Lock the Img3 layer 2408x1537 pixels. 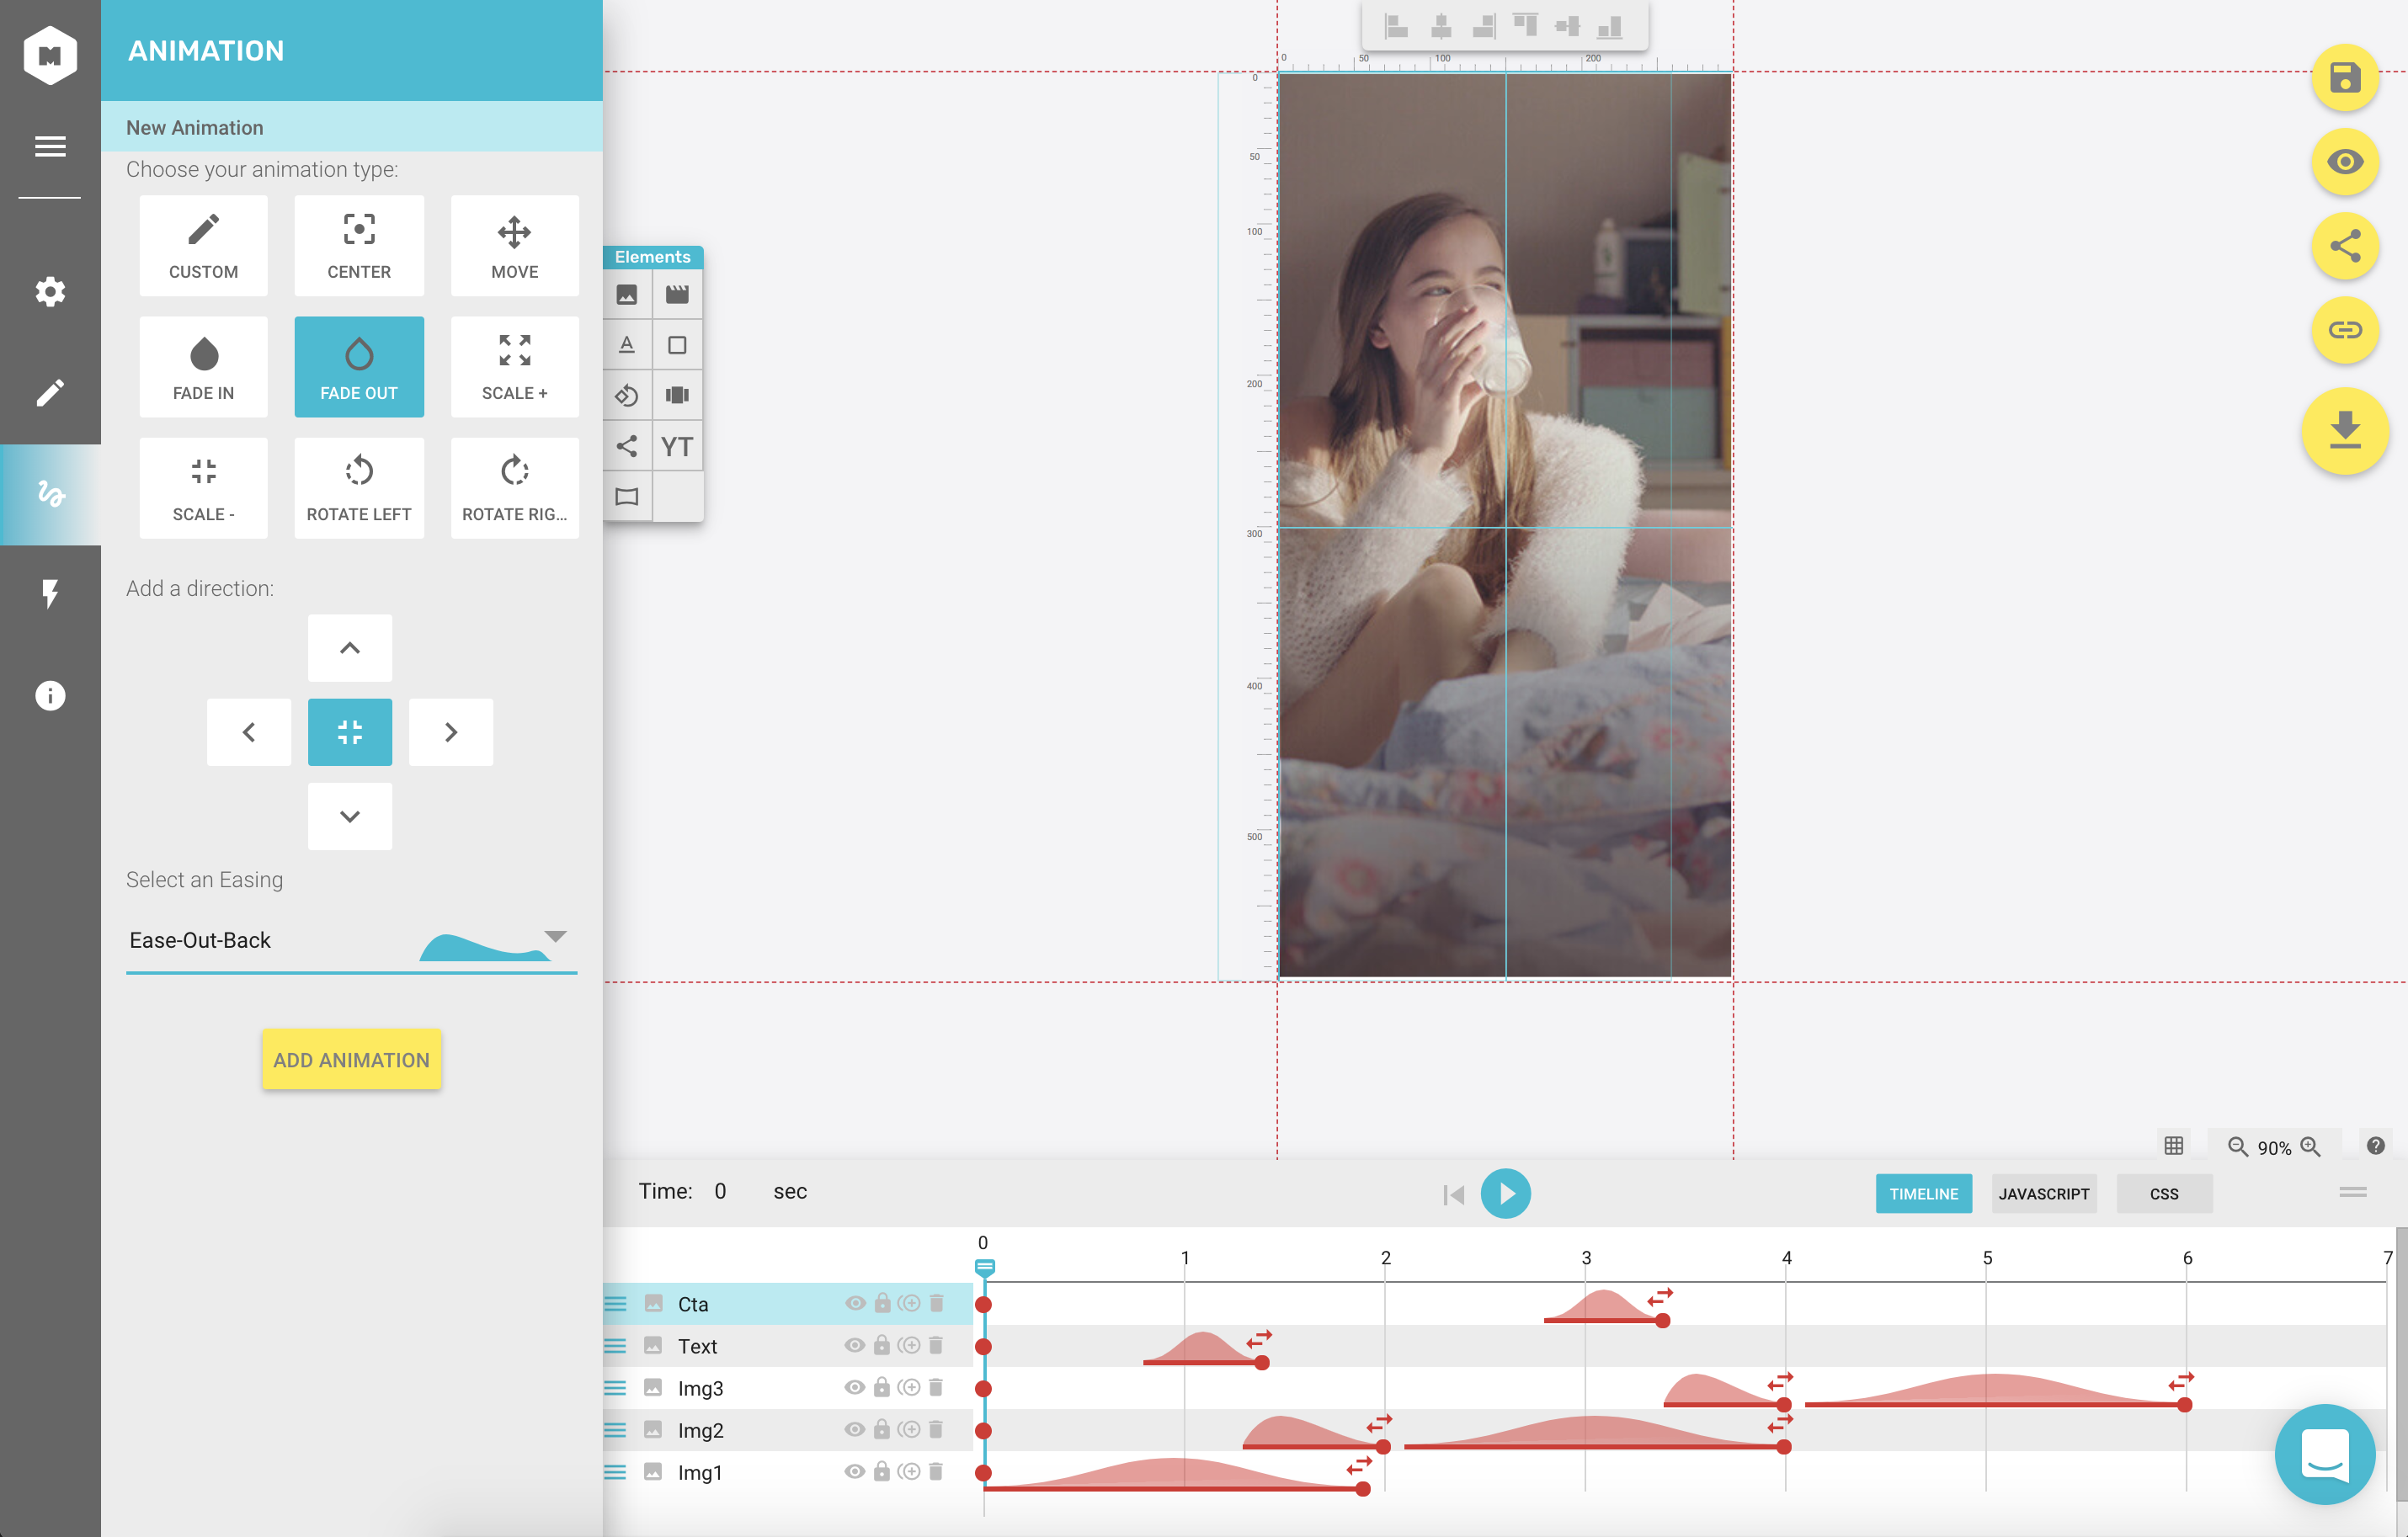pyautogui.click(x=881, y=1387)
